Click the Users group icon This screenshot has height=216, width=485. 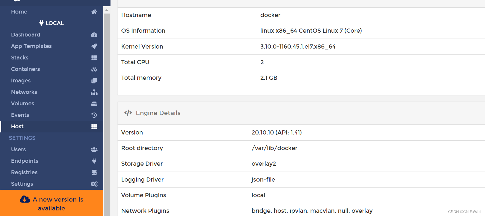point(94,149)
